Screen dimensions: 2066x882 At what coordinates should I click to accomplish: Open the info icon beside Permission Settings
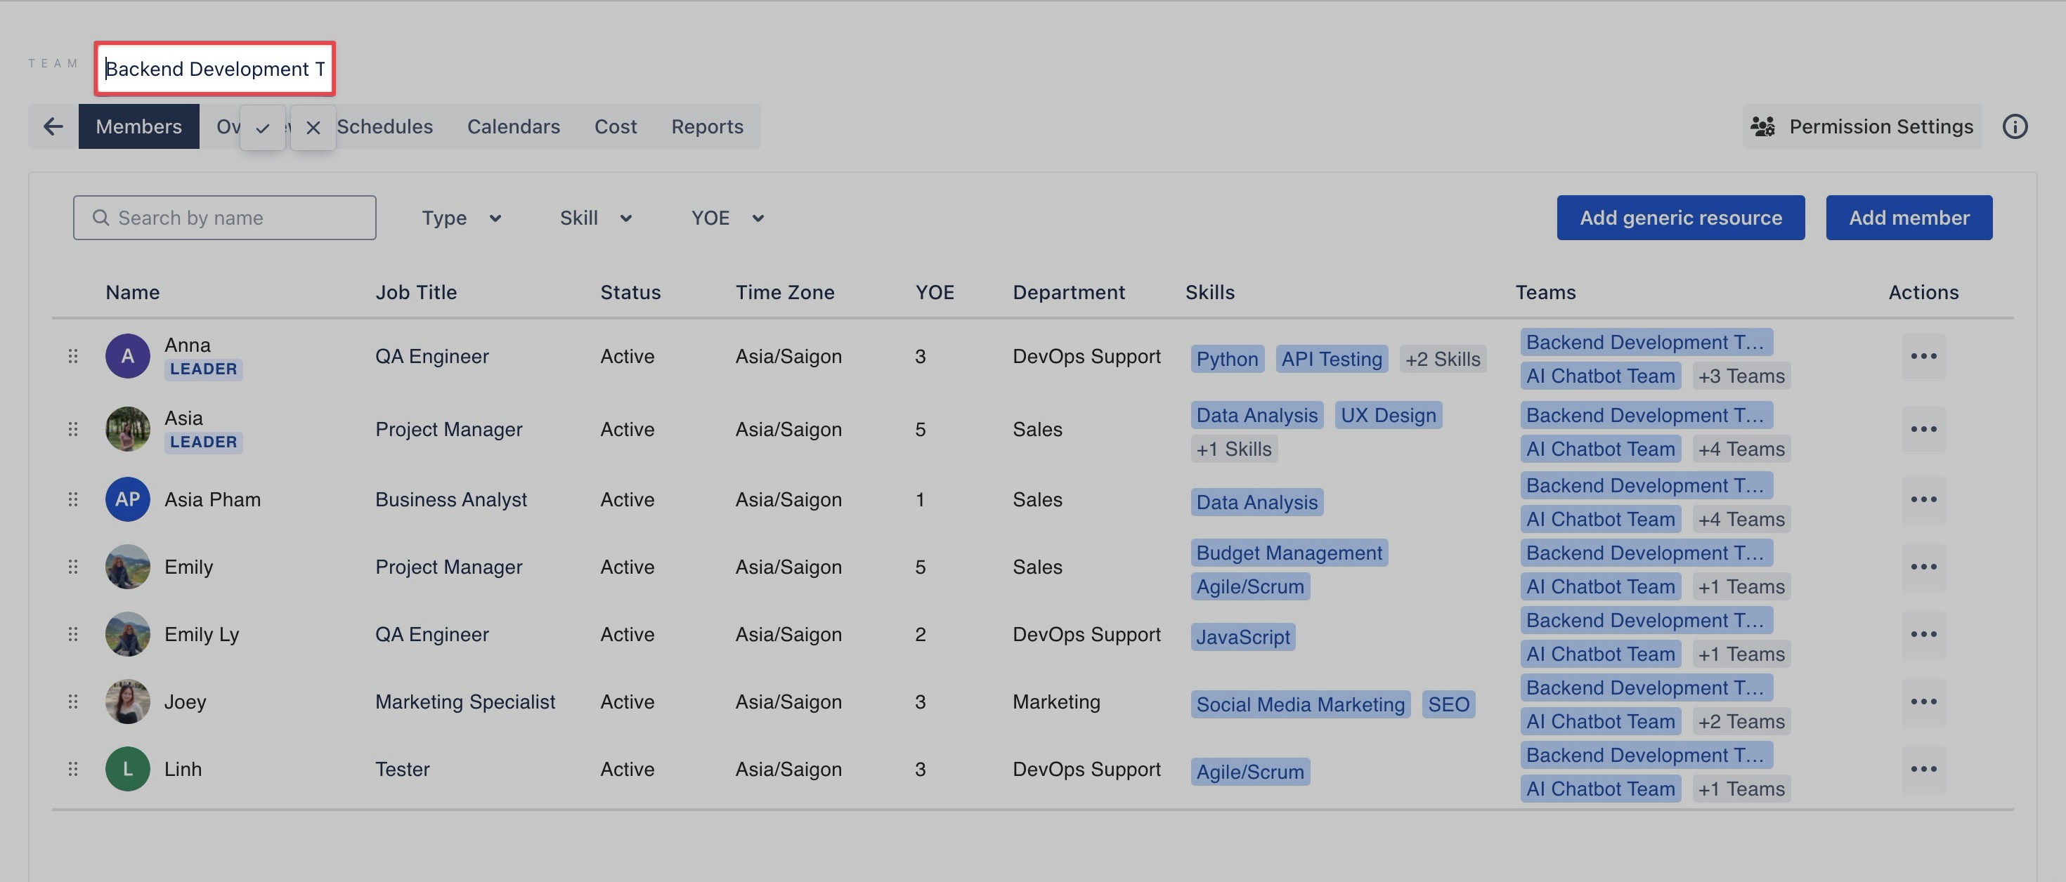pyautogui.click(x=2014, y=126)
